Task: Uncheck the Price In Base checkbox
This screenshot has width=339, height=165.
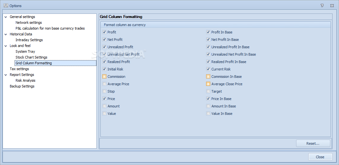Action: pyautogui.click(x=208, y=99)
